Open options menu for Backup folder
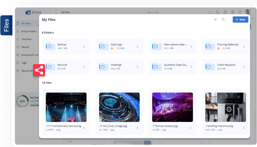Image resolution: width=257 pixels, height=147 pixels. pyautogui.click(x=84, y=46)
